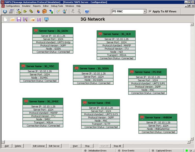
Task: Click the horizontal scrollbar right arrow
Action: pyautogui.click(x=189, y=142)
